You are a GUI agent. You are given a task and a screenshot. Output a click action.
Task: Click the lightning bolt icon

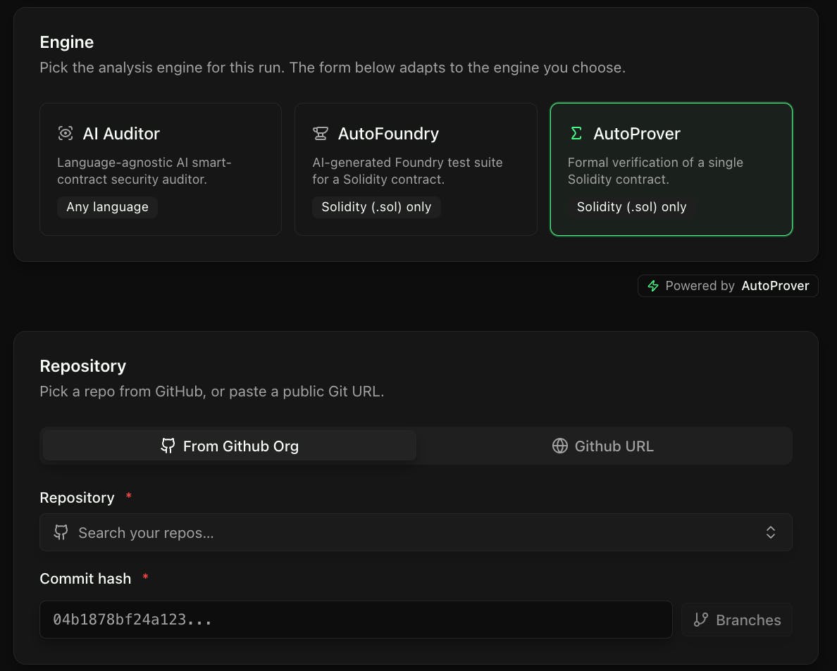pyautogui.click(x=653, y=286)
